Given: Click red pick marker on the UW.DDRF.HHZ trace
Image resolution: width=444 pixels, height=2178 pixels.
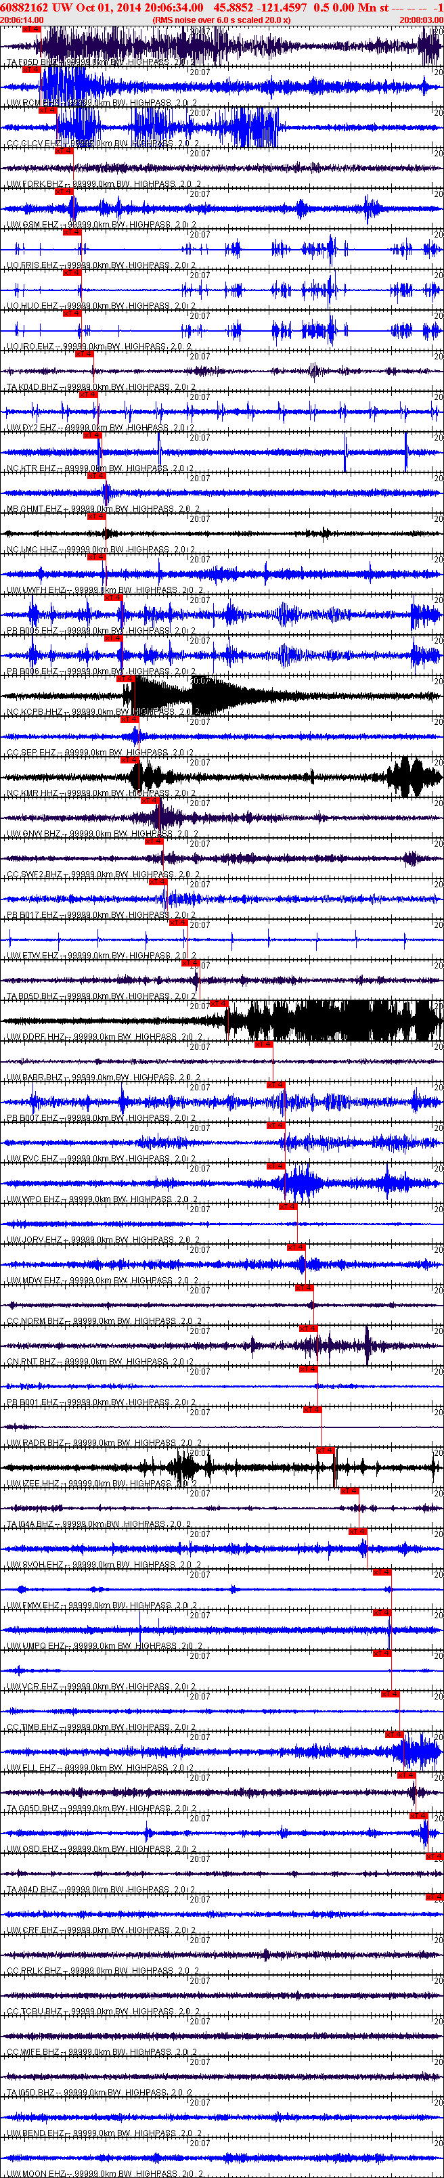Looking at the screenshot, I should tap(219, 1003).
